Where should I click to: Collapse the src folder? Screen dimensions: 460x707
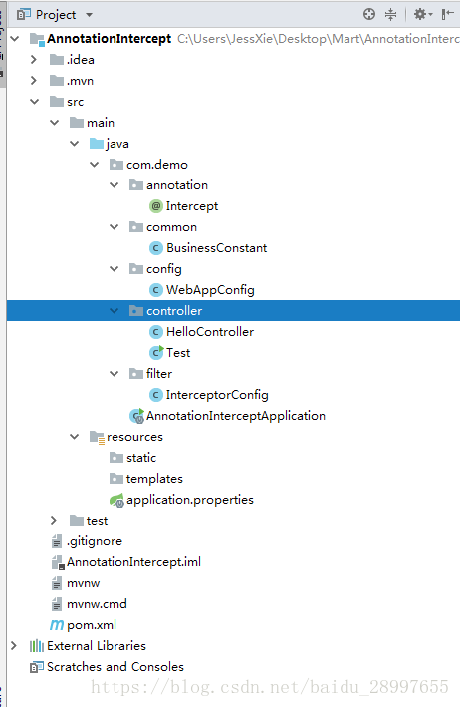click(34, 102)
